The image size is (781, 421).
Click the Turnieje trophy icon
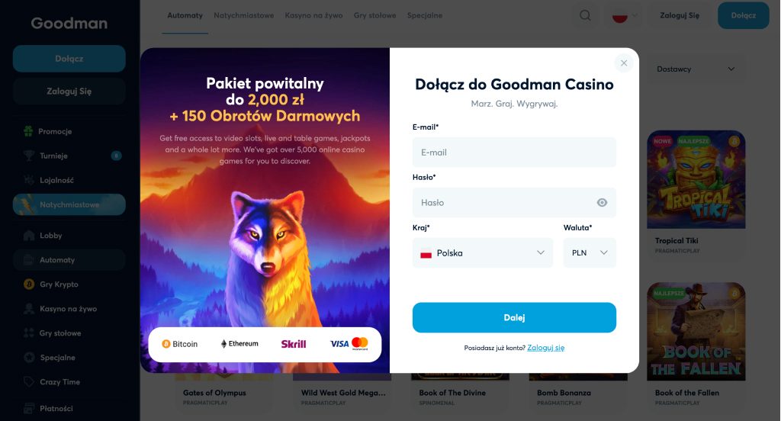point(29,156)
